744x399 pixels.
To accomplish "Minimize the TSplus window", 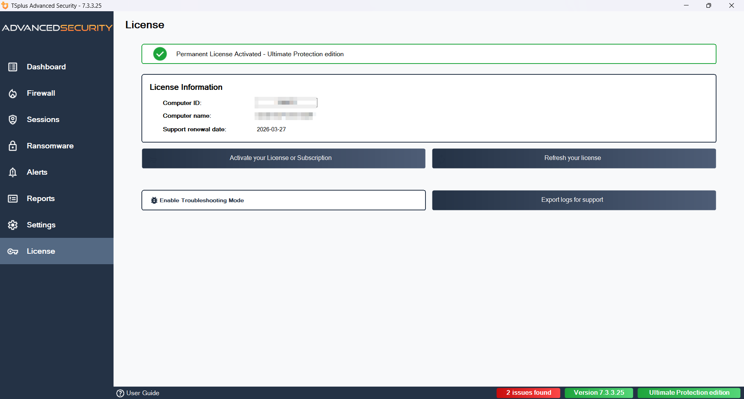I will pyautogui.click(x=686, y=5).
